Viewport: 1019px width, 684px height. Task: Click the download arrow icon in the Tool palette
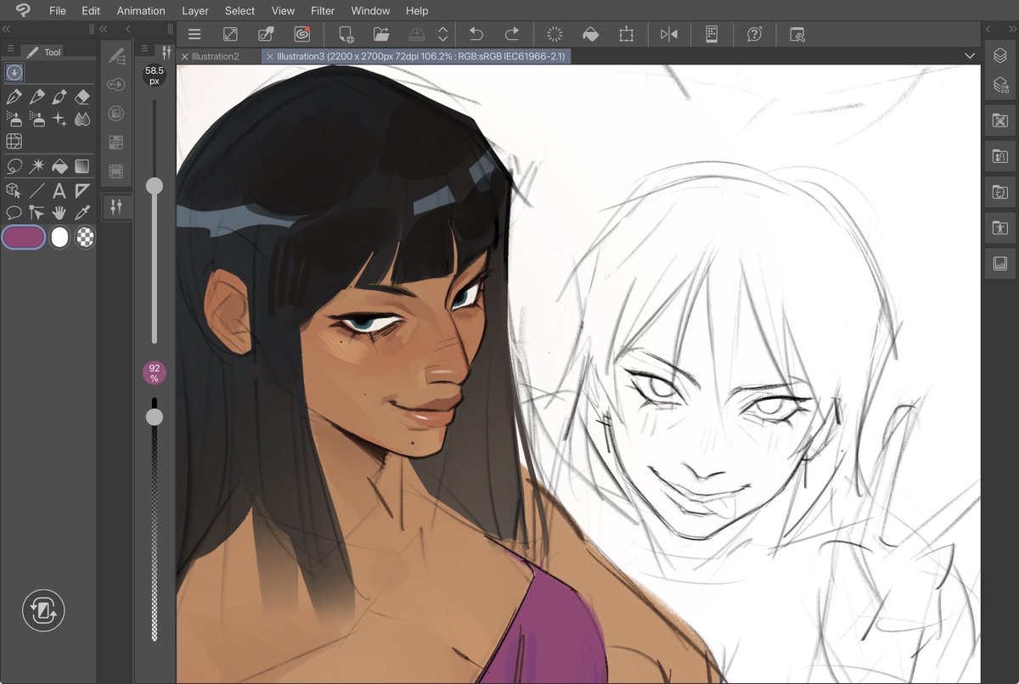tap(14, 73)
